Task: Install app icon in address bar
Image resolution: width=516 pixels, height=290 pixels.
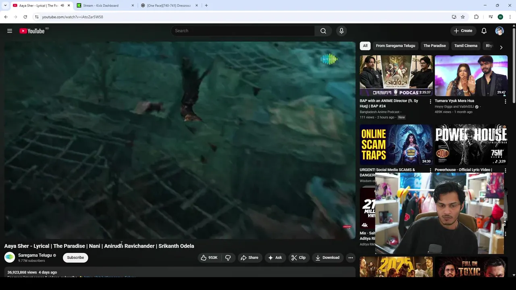Action: [454, 17]
